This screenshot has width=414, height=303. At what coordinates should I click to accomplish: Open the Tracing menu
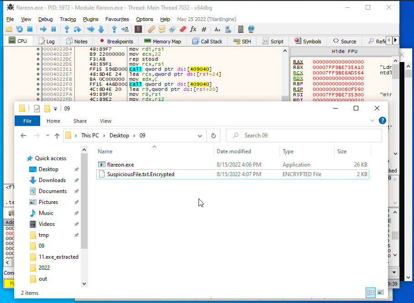coord(68,19)
